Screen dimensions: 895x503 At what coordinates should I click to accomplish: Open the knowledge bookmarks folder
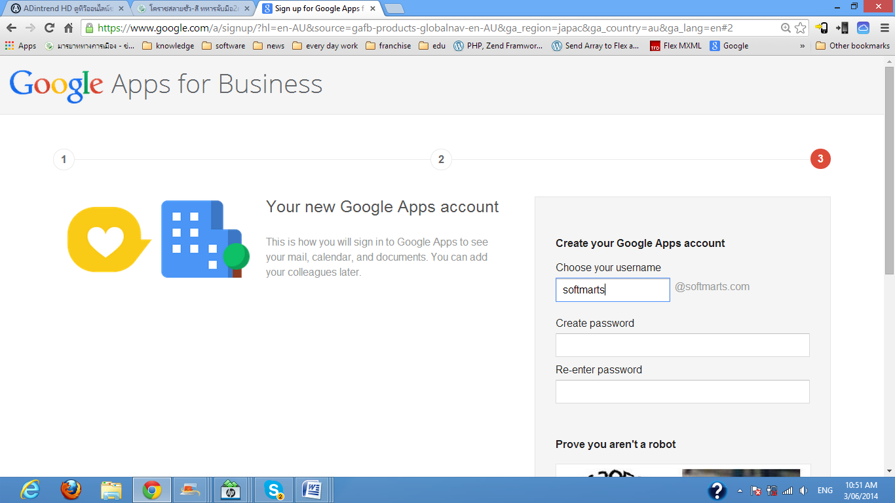168,46
